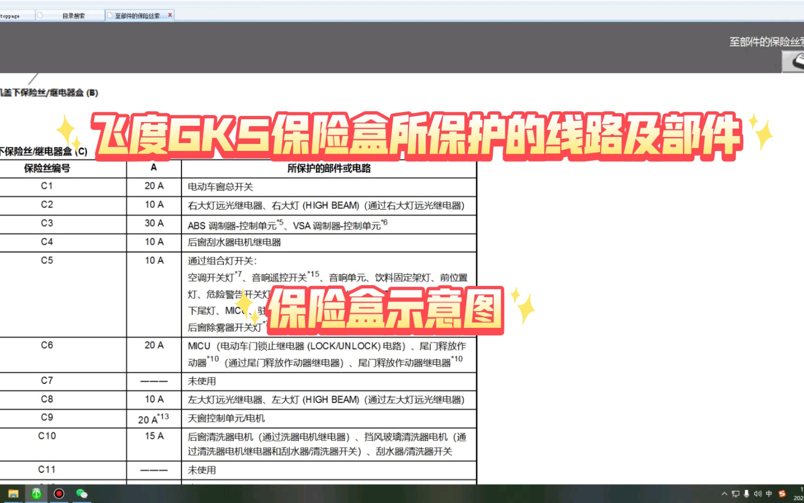Click the 20 A amperage for C1

tap(154, 186)
